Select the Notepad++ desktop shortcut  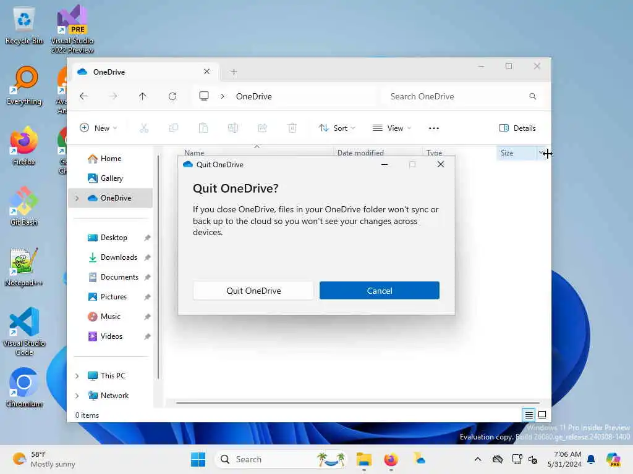click(x=24, y=267)
